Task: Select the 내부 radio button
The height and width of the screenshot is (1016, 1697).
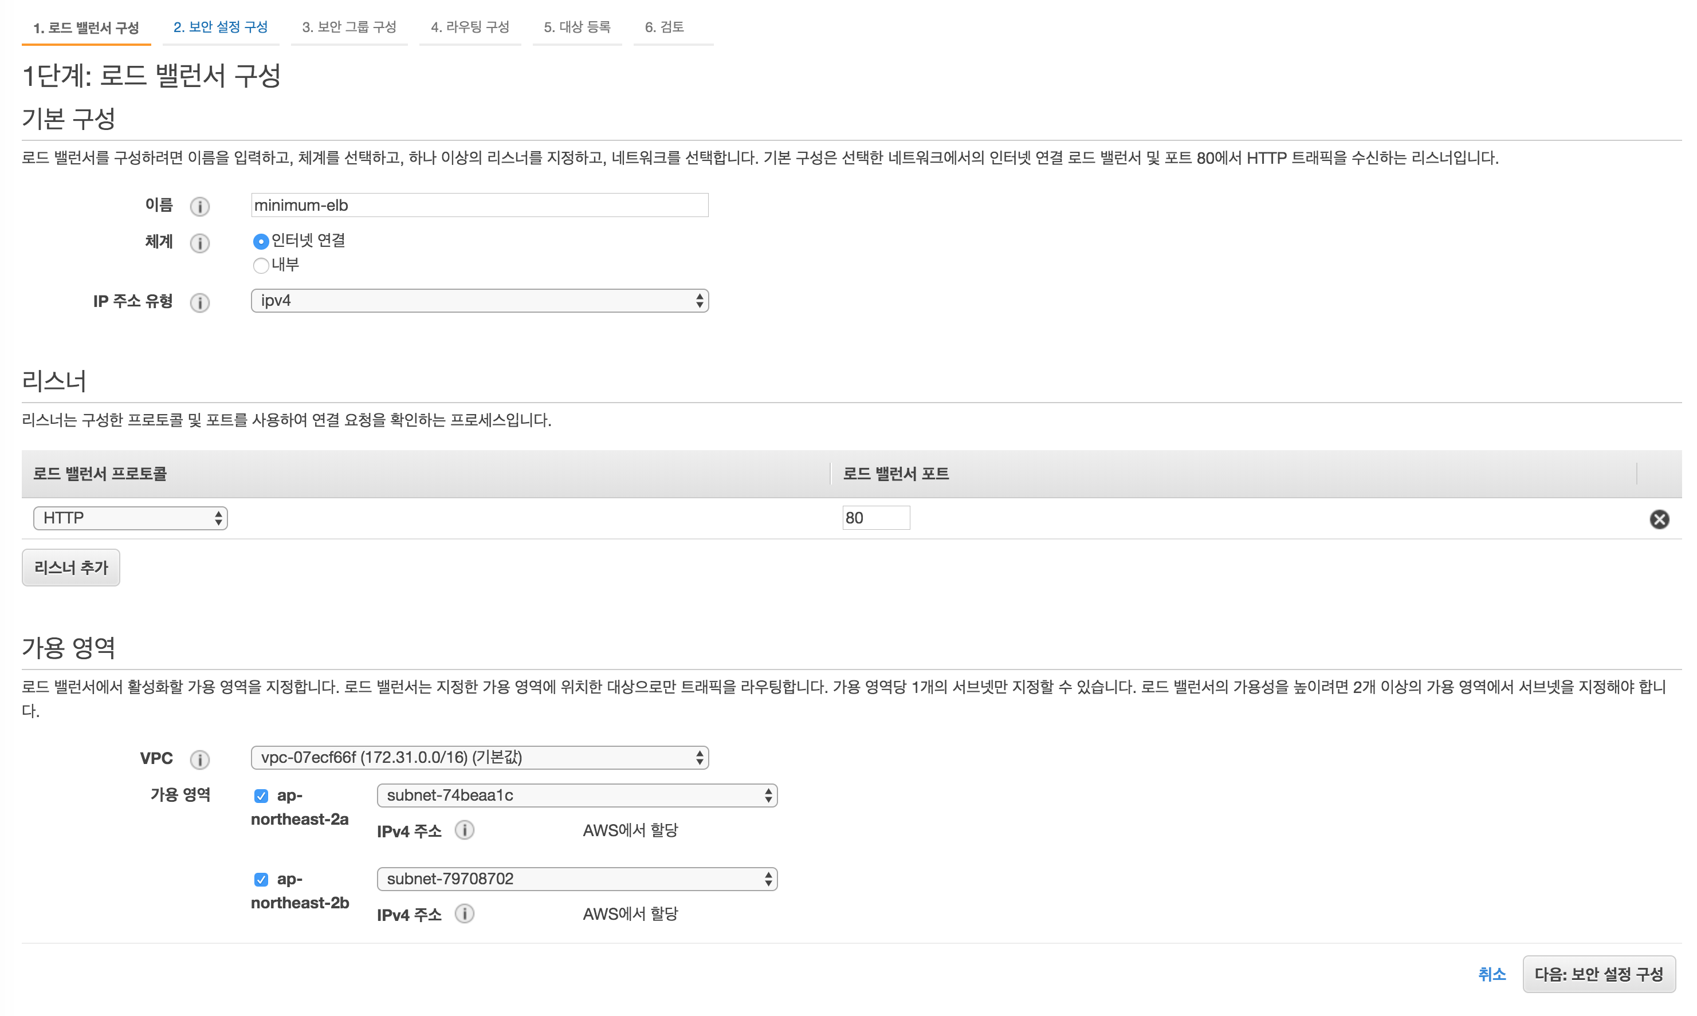Action: pos(260,266)
